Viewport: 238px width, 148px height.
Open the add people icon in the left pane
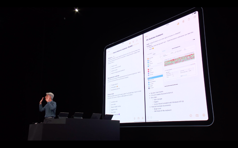[x=130, y=43]
